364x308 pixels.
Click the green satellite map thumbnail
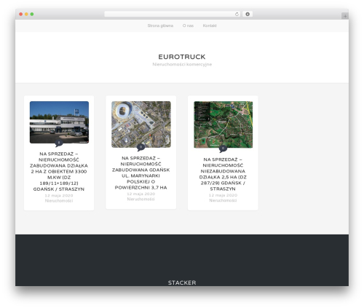click(x=223, y=125)
